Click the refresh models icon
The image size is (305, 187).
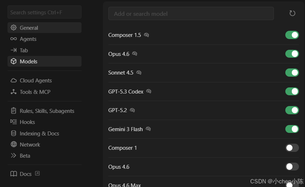click(292, 13)
